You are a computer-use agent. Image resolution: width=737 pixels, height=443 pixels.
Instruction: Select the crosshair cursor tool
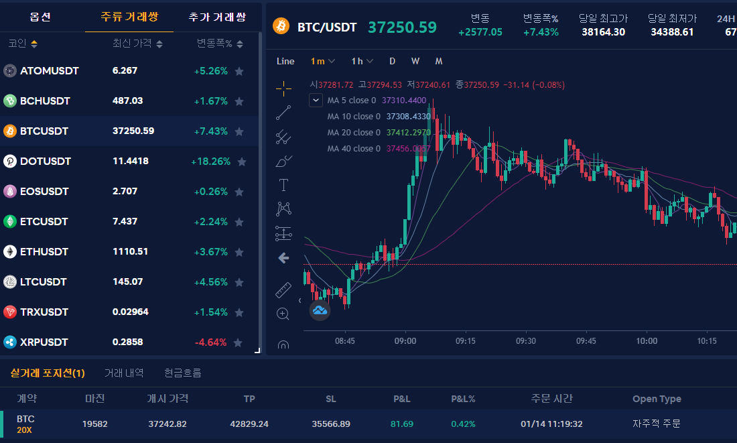tap(283, 86)
